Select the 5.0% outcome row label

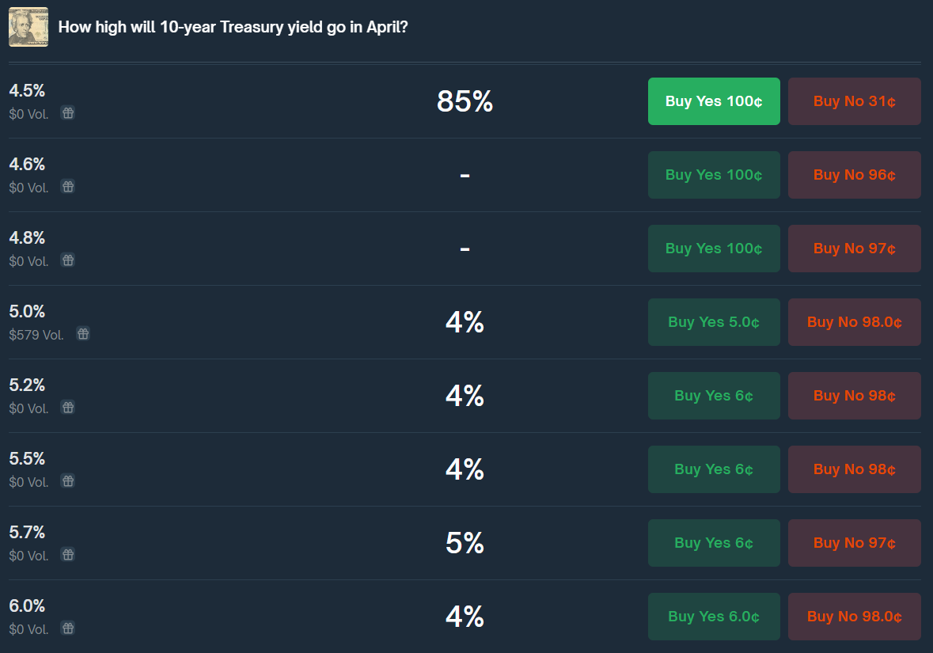28,311
